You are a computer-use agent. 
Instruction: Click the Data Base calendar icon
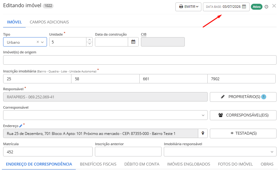(x=244, y=7)
